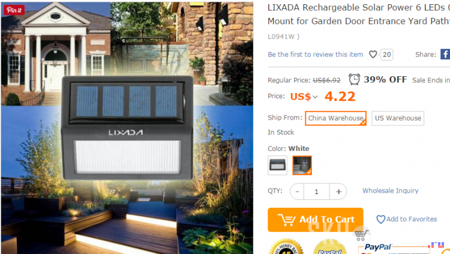Image resolution: width=450 pixels, height=254 pixels.
Task: Select US Warehouse shipping option
Action: [x=398, y=118]
